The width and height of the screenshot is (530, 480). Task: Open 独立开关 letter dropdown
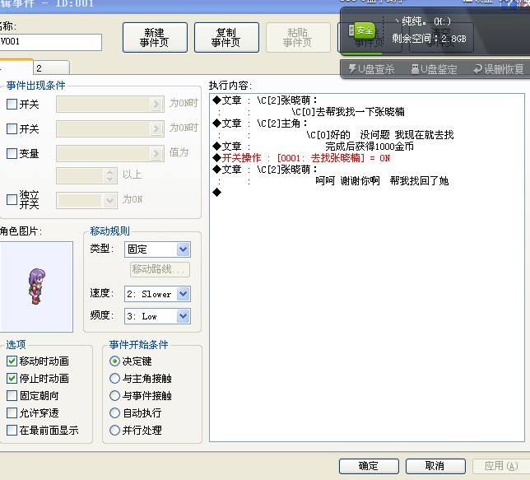pyautogui.click(x=109, y=201)
